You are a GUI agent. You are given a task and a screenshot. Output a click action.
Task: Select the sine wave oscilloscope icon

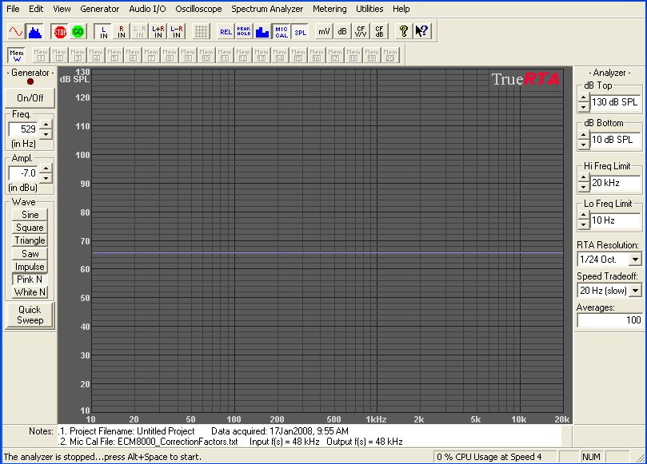[16, 31]
